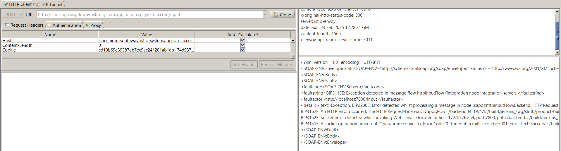Toggle Auto-Calculate checkbox for Cookie

pos(242,49)
